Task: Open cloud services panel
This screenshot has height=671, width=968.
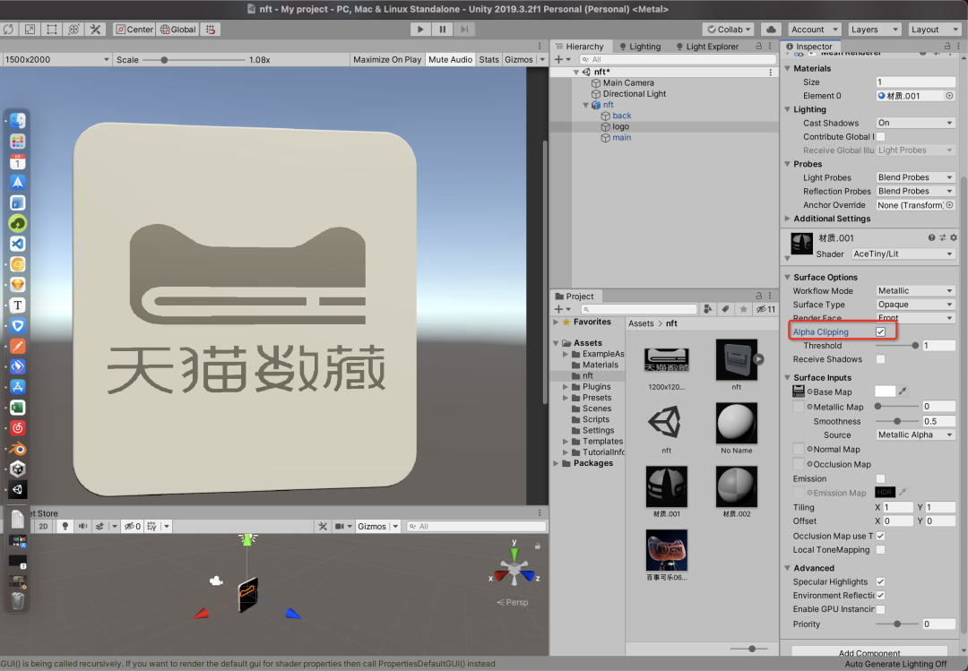Action: pyautogui.click(x=771, y=29)
